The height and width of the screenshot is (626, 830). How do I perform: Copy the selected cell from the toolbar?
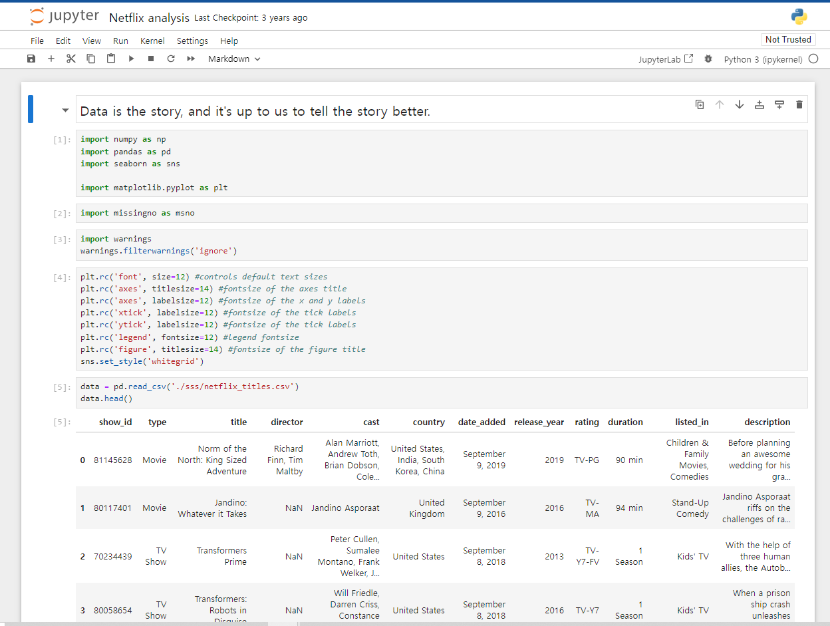point(91,59)
